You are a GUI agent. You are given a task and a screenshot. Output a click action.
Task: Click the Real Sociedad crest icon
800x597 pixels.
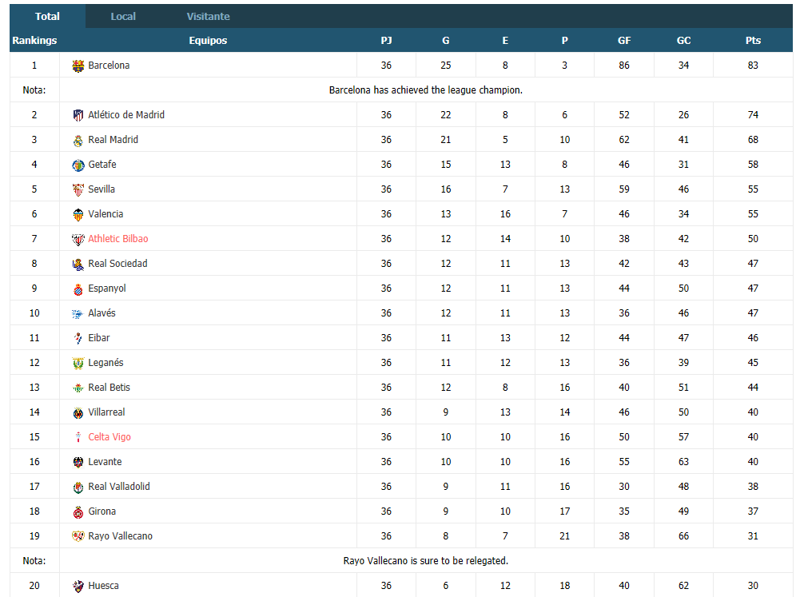78,264
